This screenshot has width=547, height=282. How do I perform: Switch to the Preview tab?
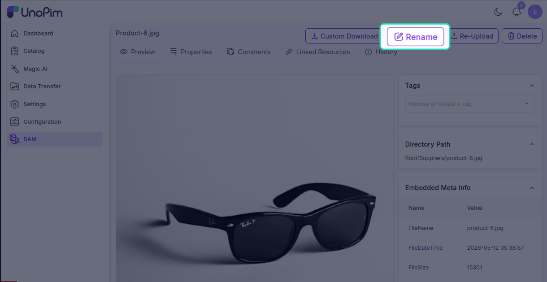[x=138, y=52]
